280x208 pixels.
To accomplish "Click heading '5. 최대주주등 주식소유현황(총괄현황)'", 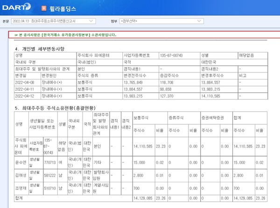I will tap(55, 108).
